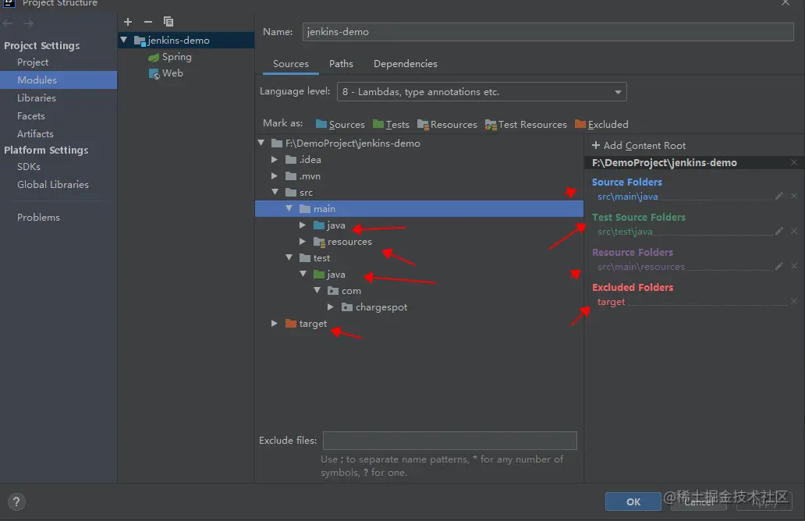Click the help question mark icon

point(16,502)
